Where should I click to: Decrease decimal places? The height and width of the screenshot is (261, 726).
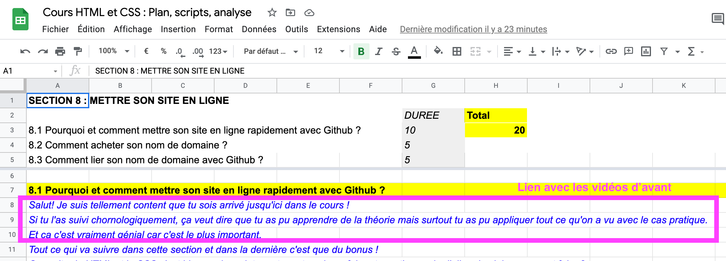point(180,52)
